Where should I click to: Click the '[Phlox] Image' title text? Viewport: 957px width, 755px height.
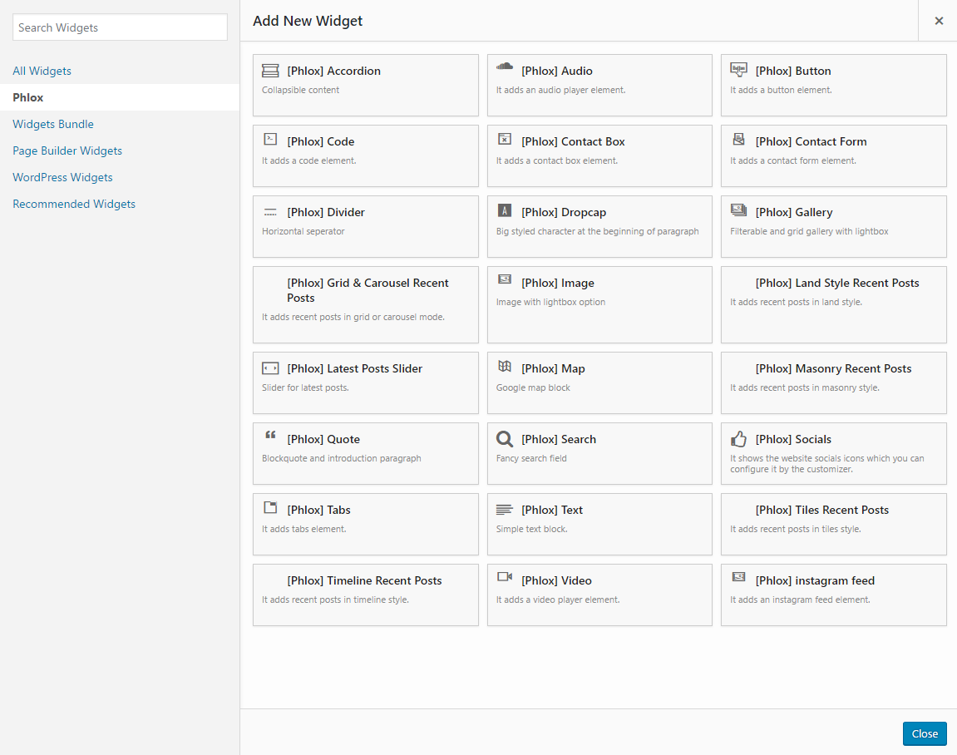point(558,284)
